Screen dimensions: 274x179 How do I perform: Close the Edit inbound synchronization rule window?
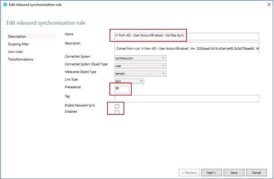[x=269, y=4]
